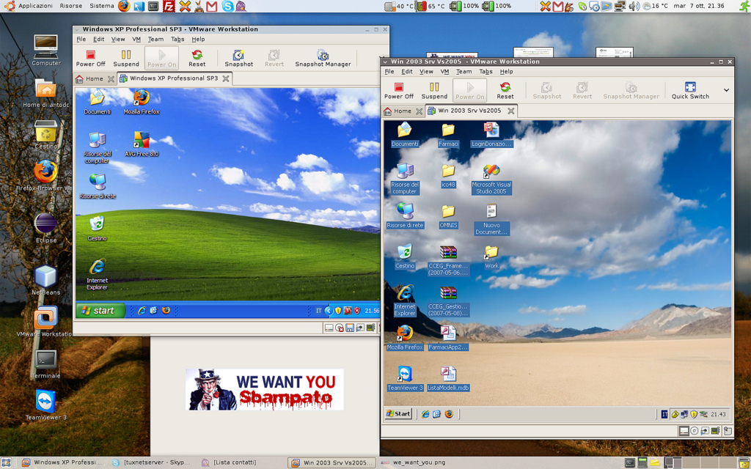Open Work folder shortcut on Win 2003 desktop
Viewport: 751px width, 469px height.
click(491, 256)
